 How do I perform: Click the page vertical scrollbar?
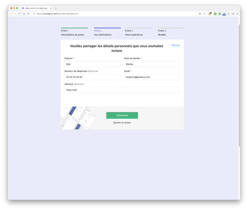click(239, 85)
